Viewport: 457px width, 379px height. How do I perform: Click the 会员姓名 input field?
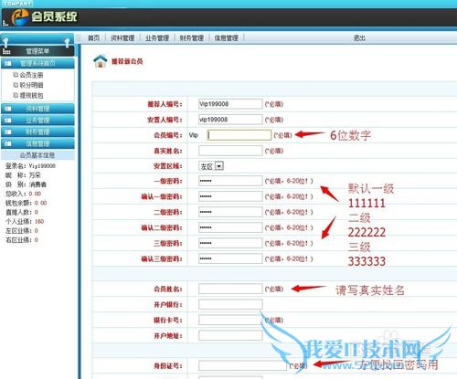(x=230, y=289)
